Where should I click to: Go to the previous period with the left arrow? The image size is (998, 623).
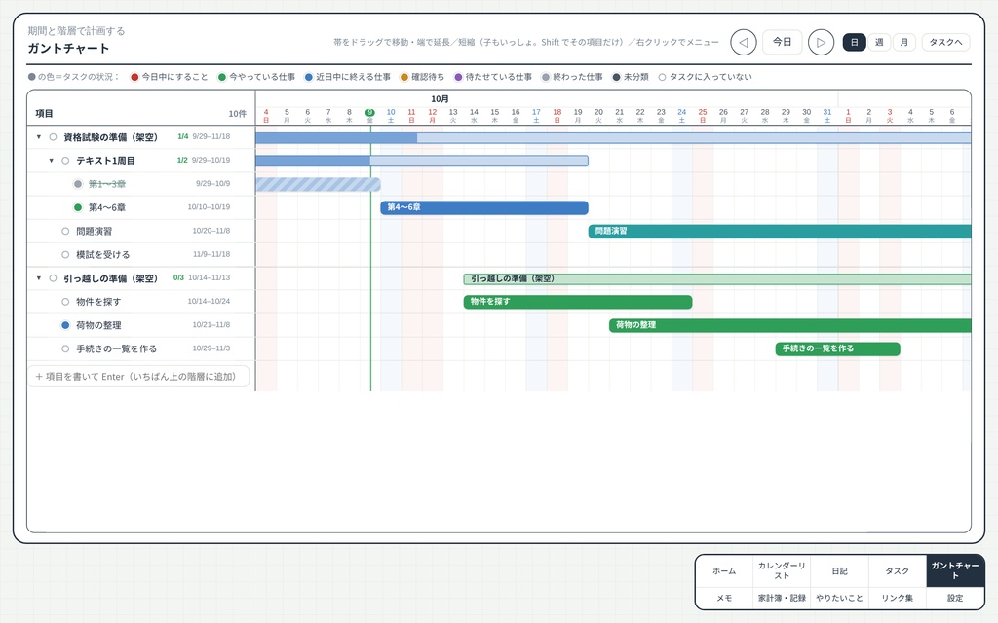743,43
